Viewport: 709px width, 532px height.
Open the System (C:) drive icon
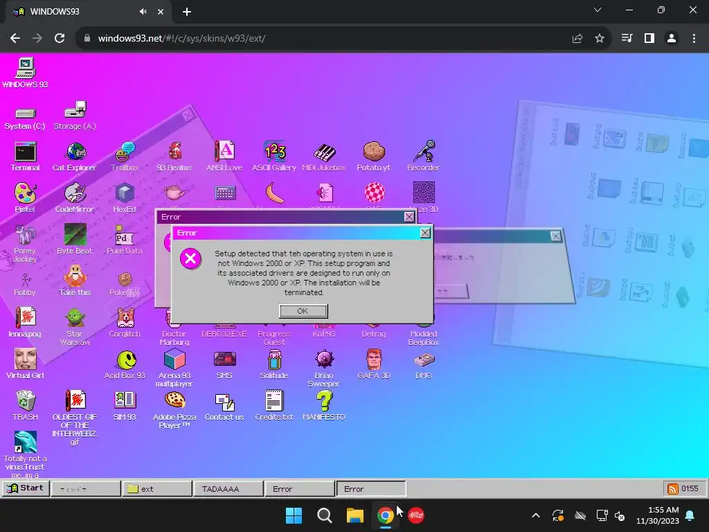click(x=26, y=113)
